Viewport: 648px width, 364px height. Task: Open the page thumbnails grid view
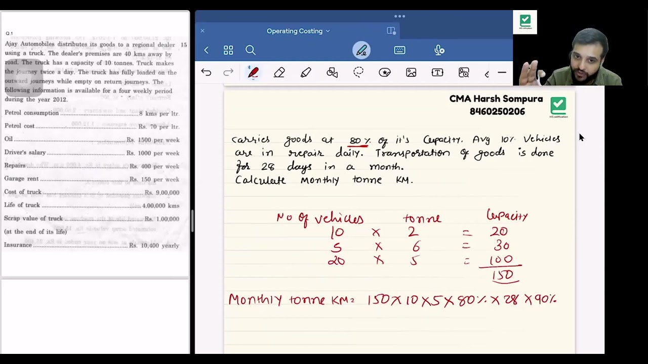coord(228,50)
